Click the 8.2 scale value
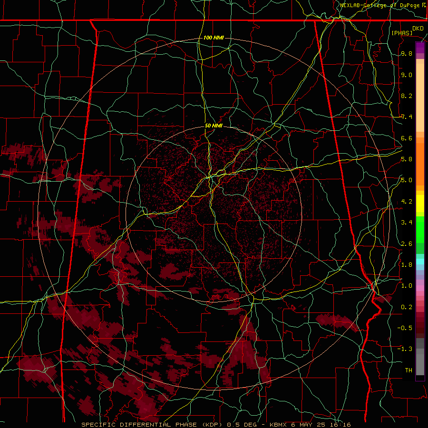This screenshot has width=428, height=428. click(407, 96)
